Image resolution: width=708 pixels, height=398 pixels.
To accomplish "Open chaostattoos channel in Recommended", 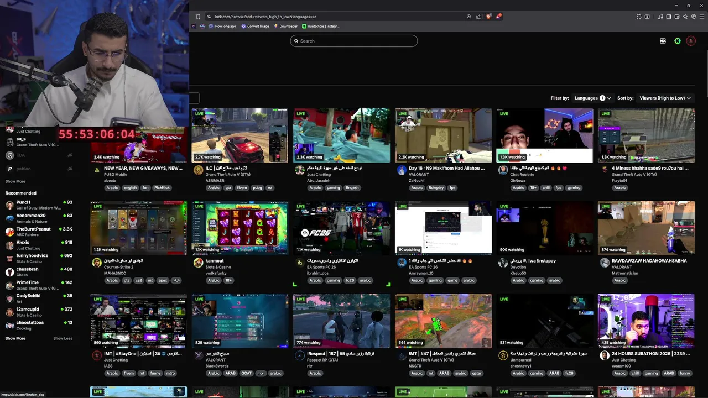I will click(39, 325).
